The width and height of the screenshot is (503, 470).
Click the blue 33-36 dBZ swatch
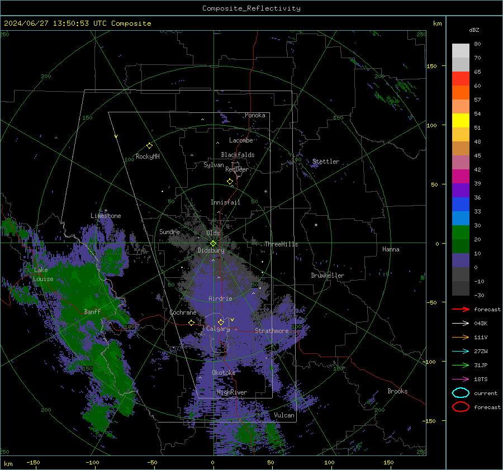click(461, 205)
